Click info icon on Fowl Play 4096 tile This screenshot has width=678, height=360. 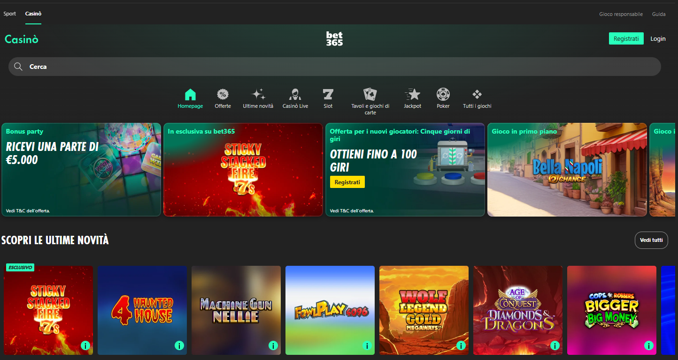[367, 345]
